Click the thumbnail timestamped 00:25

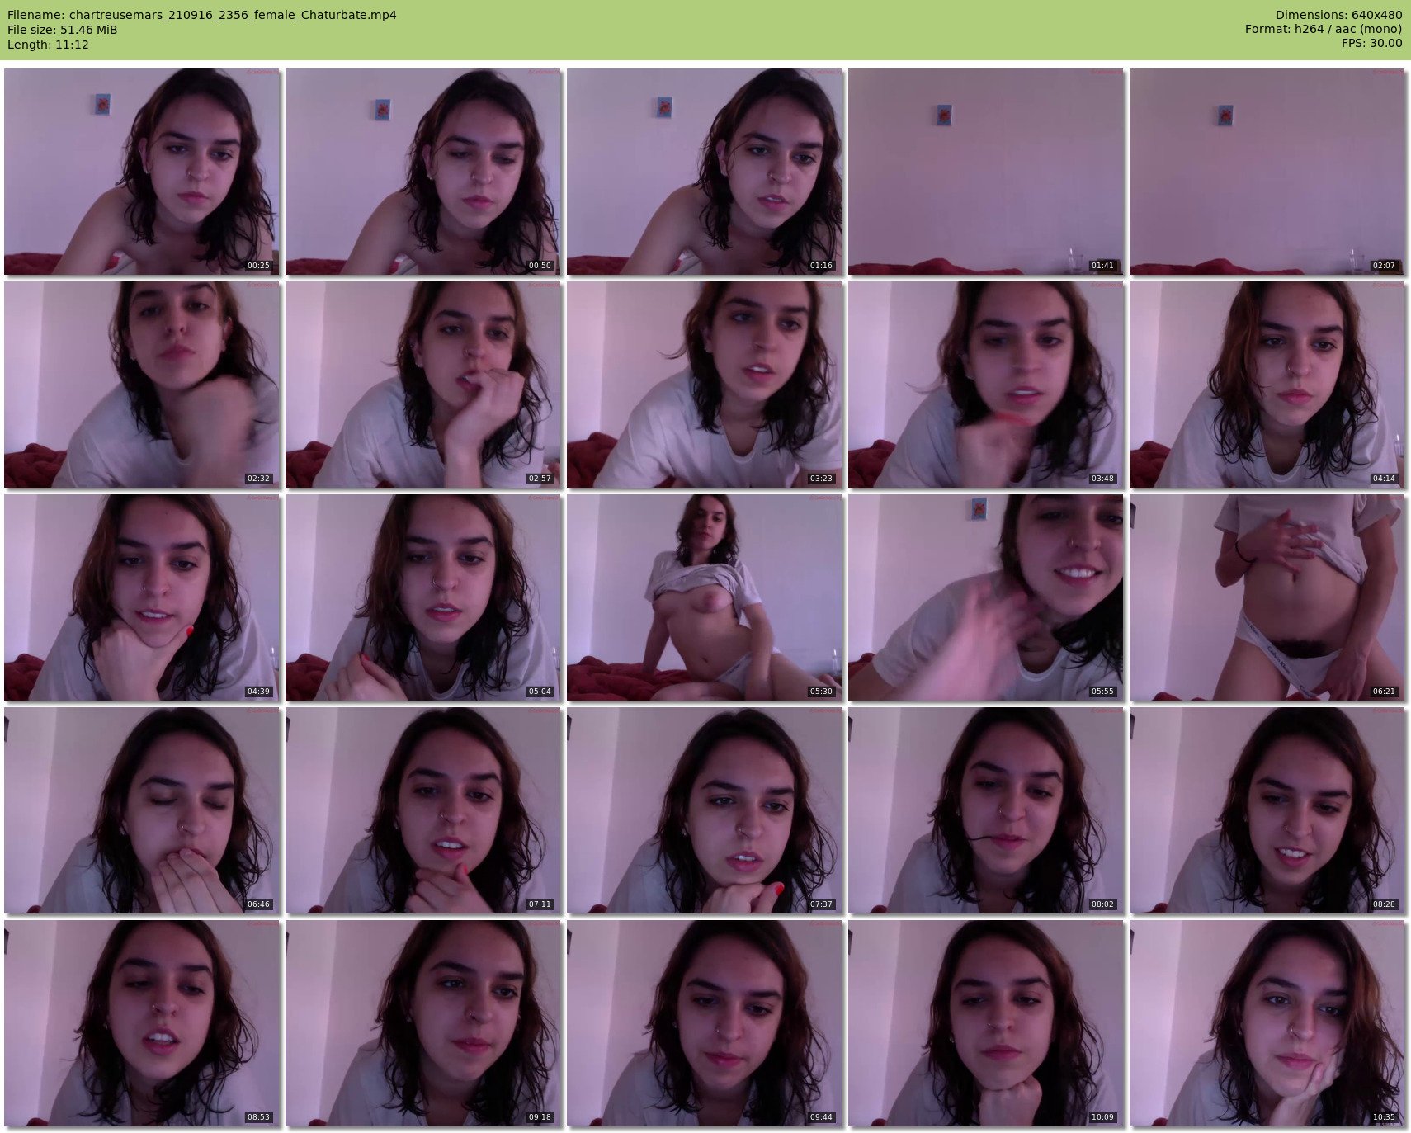coord(142,172)
